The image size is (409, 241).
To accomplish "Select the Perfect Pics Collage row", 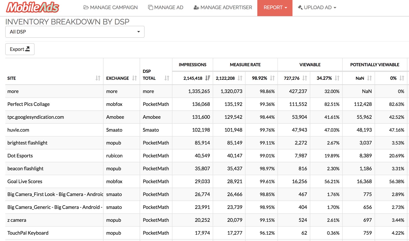I will tap(29, 104).
